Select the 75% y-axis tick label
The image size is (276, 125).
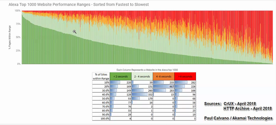[x=18, y=24]
